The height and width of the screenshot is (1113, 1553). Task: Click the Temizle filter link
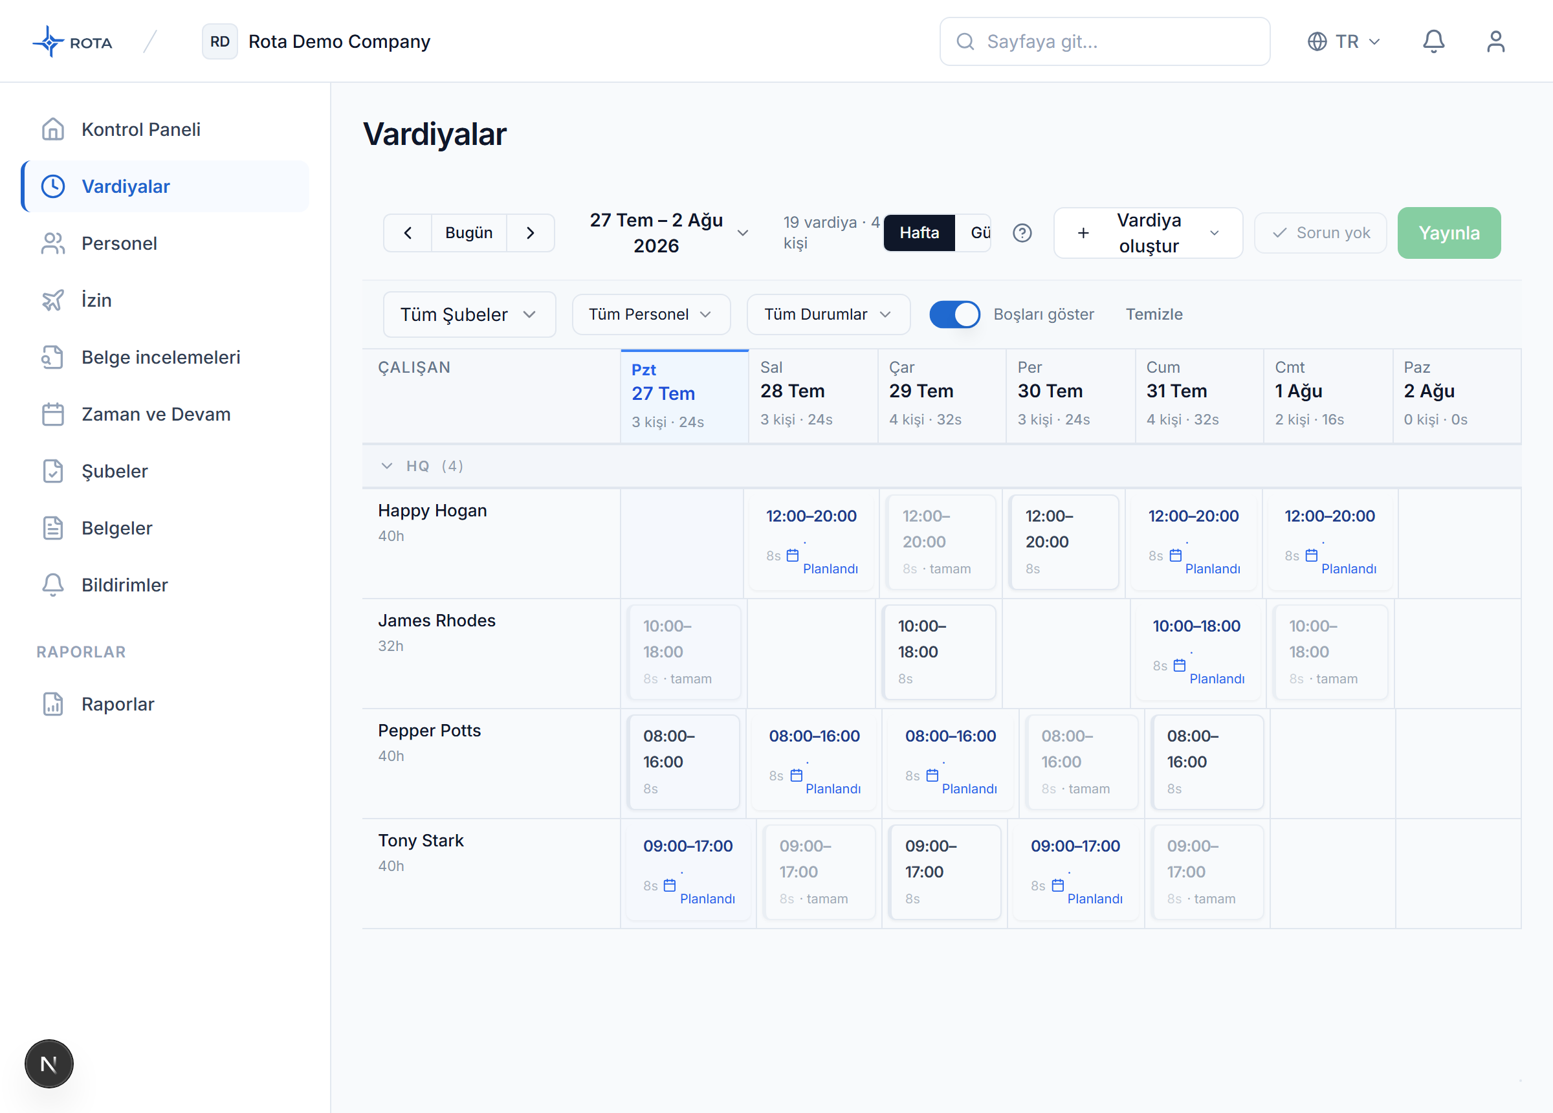[1154, 314]
